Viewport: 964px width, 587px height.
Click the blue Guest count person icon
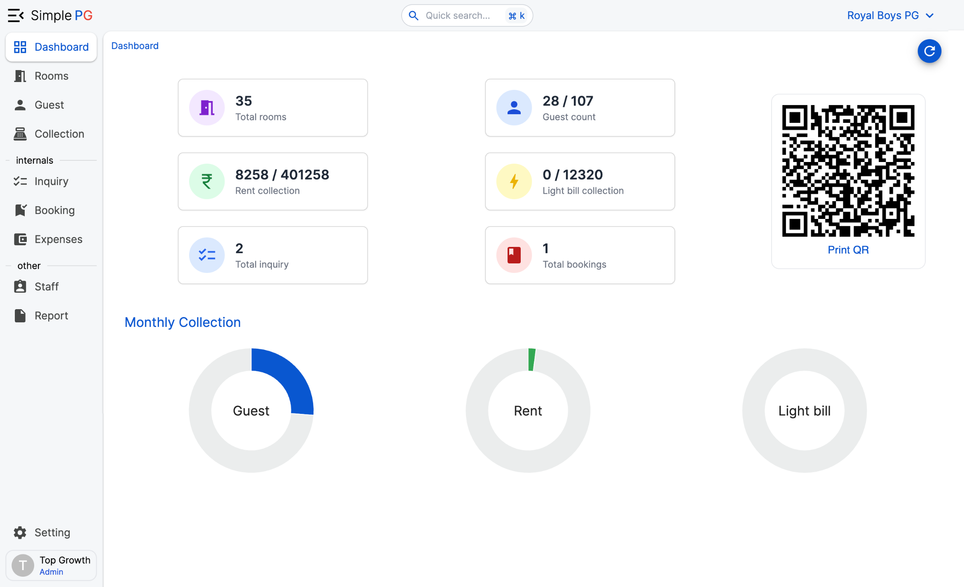coord(514,108)
